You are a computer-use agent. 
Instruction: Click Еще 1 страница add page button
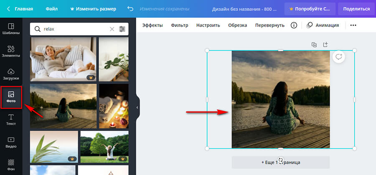[x=281, y=162]
